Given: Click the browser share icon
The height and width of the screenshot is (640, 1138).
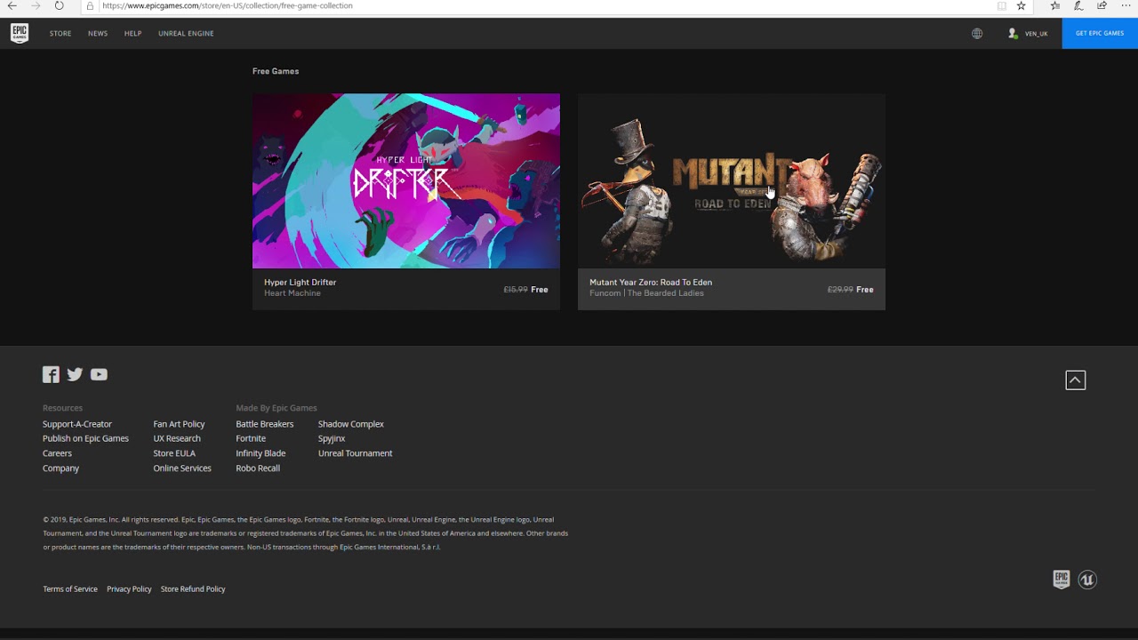Looking at the screenshot, I should coord(1102,5).
